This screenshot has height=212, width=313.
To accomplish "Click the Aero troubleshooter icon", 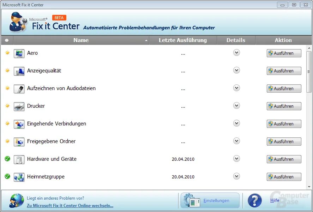I will (19, 54).
